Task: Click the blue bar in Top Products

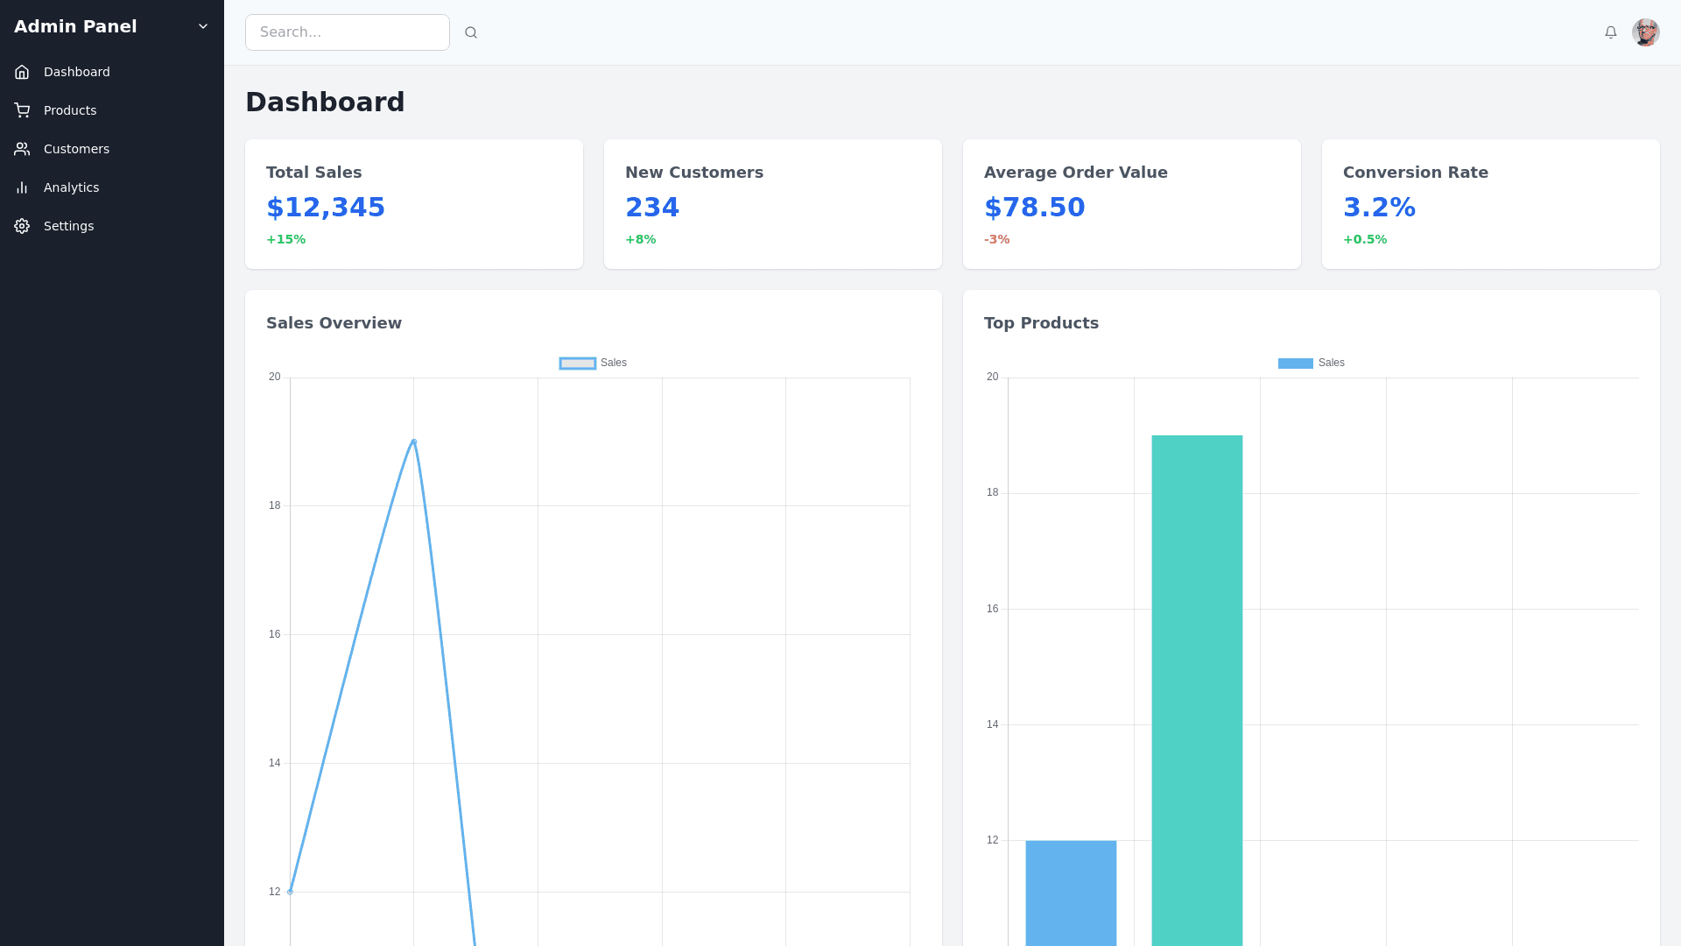Action: coord(1071,893)
